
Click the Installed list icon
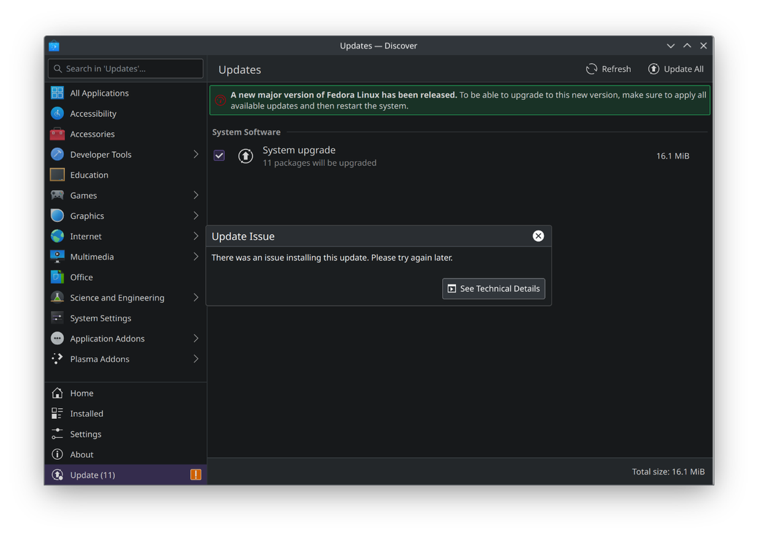click(57, 413)
